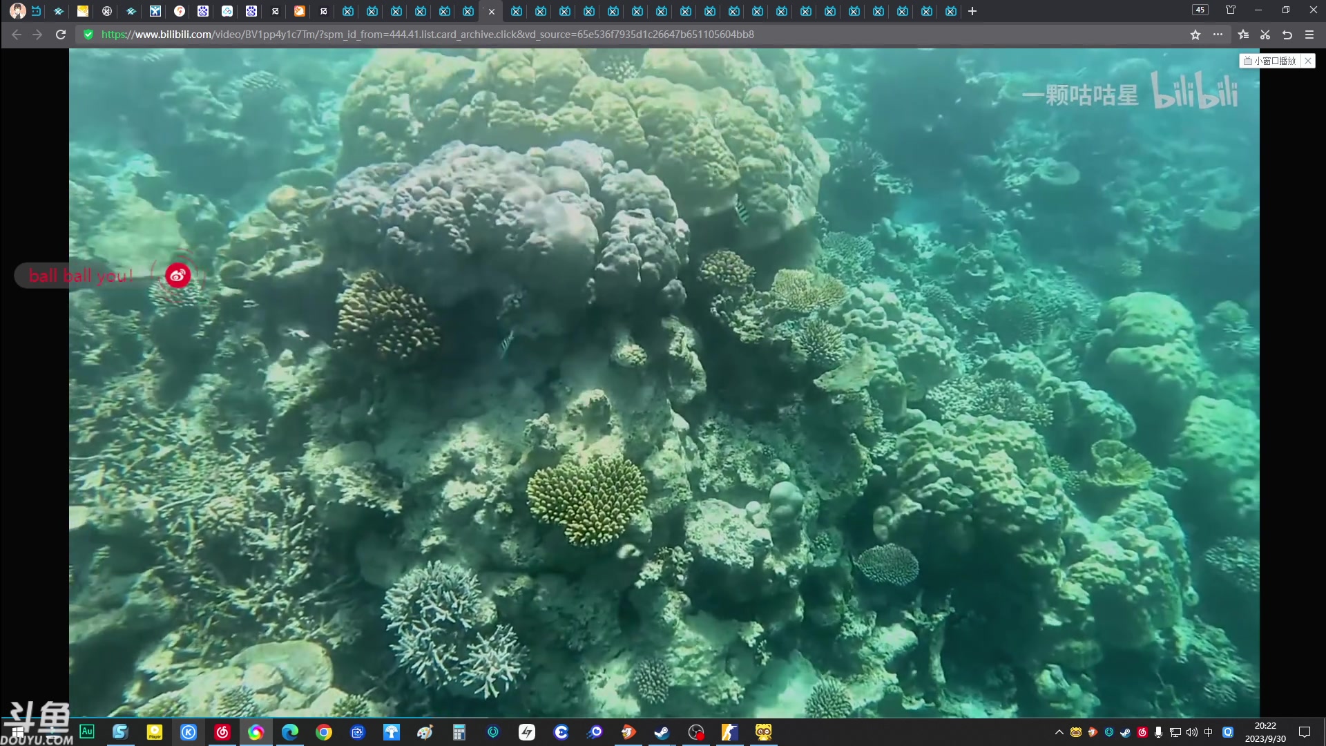The width and height of the screenshot is (1326, 746).
Task: Open the Windows Start menu
Action: pos(18,732)
